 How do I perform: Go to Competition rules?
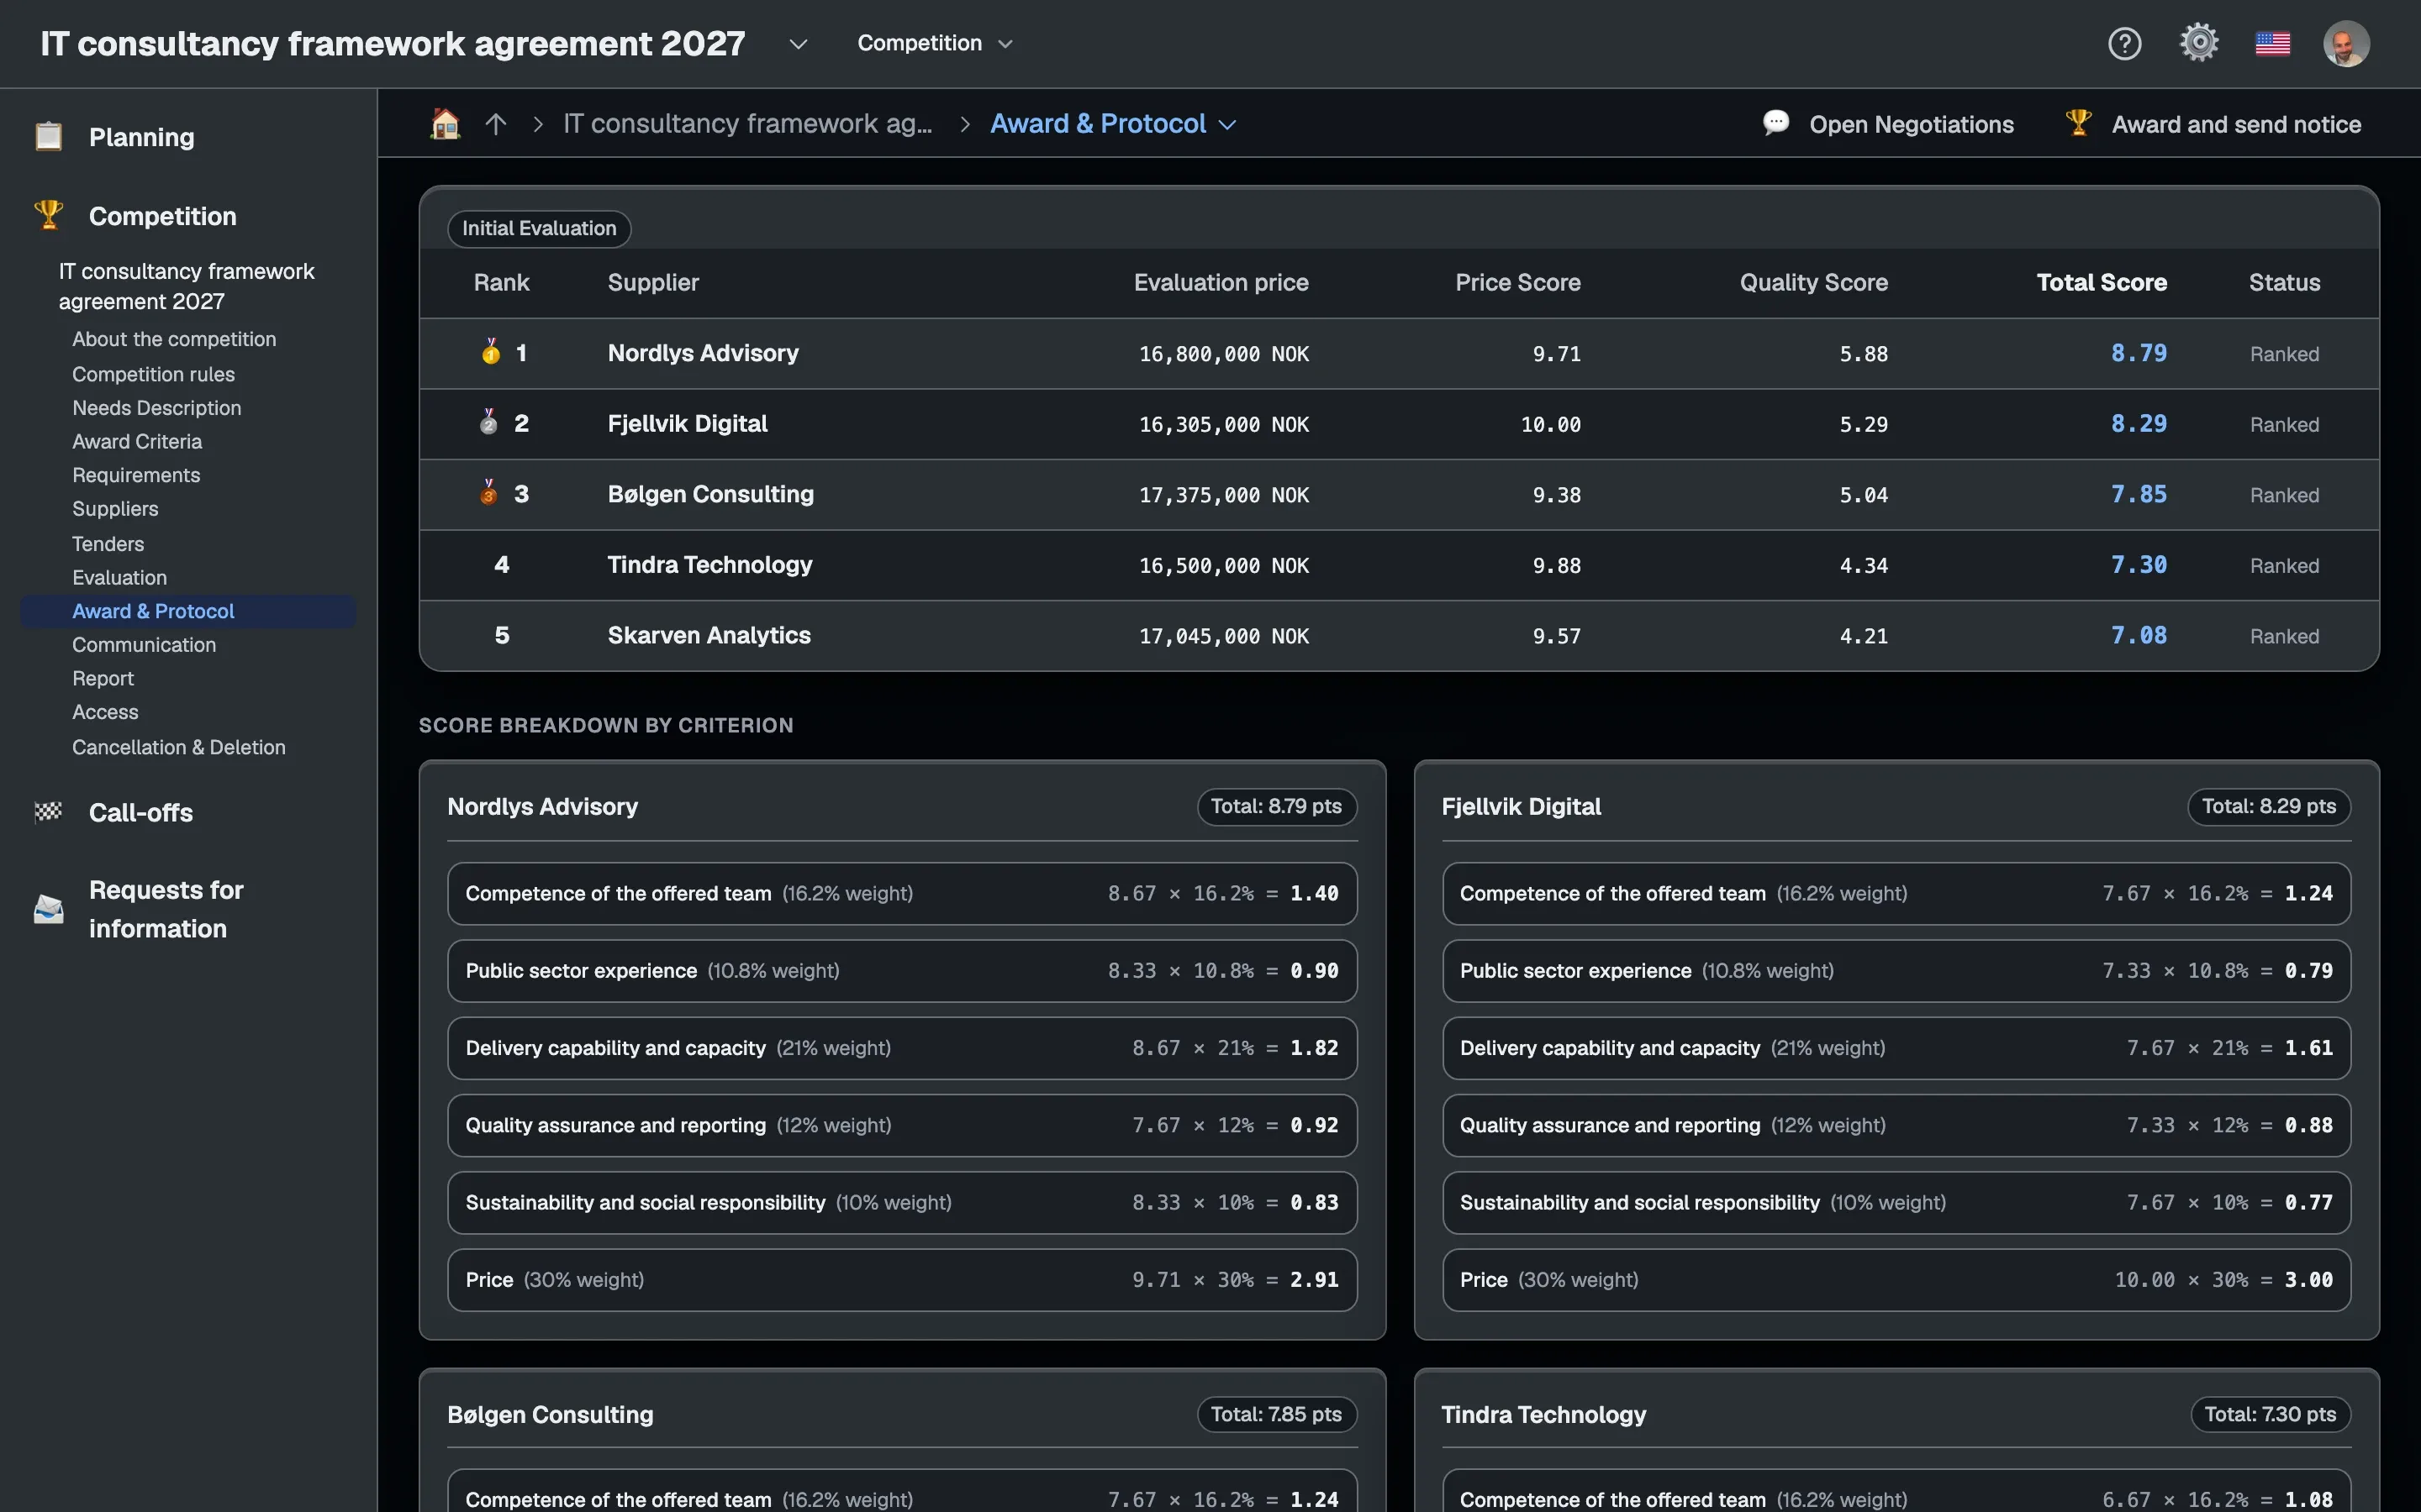pyautogui.click(x=153, y=374)
